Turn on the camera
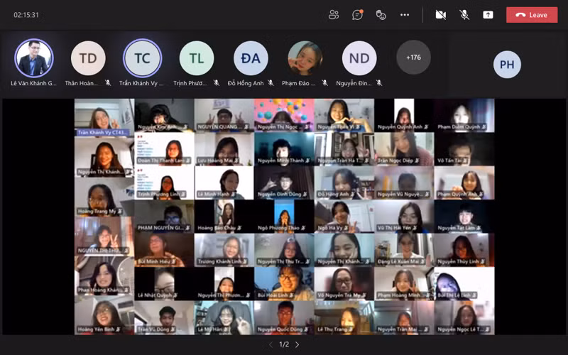Image resolution: width=568 pixels, height=355 pixels. click(440, 15)
